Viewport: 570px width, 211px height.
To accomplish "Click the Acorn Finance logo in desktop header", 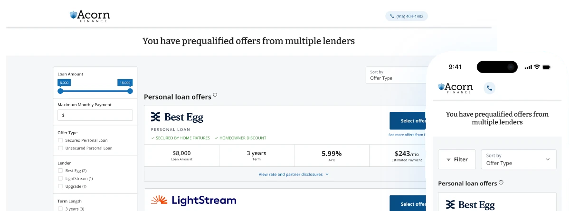I will (90, 16).
